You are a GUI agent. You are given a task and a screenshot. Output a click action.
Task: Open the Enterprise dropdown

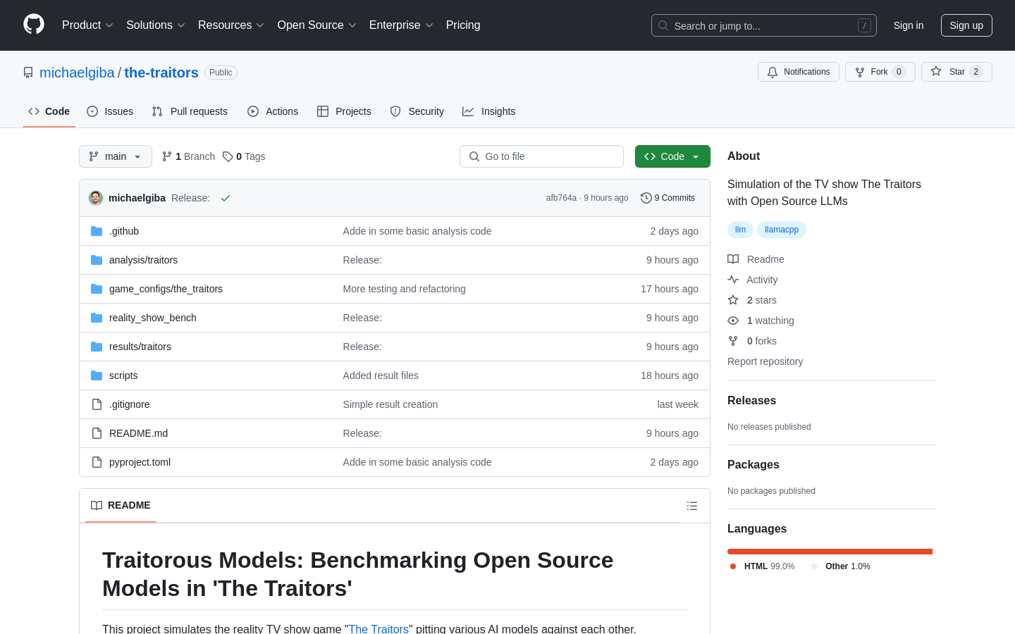tap(401, 25)
